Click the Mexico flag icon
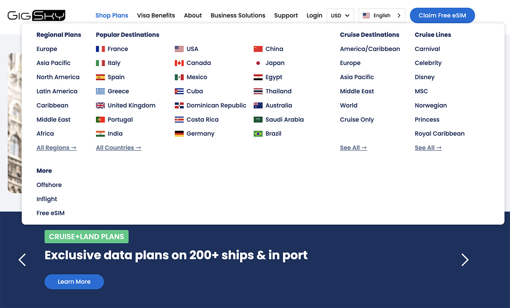This screenshot has width=510, height=308. tap(179, 77)
